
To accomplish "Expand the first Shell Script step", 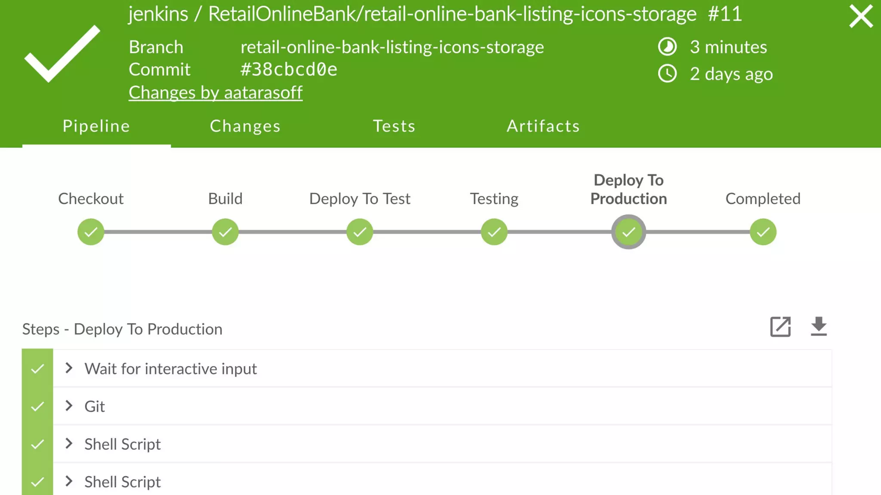I will [x=69, y=444].
